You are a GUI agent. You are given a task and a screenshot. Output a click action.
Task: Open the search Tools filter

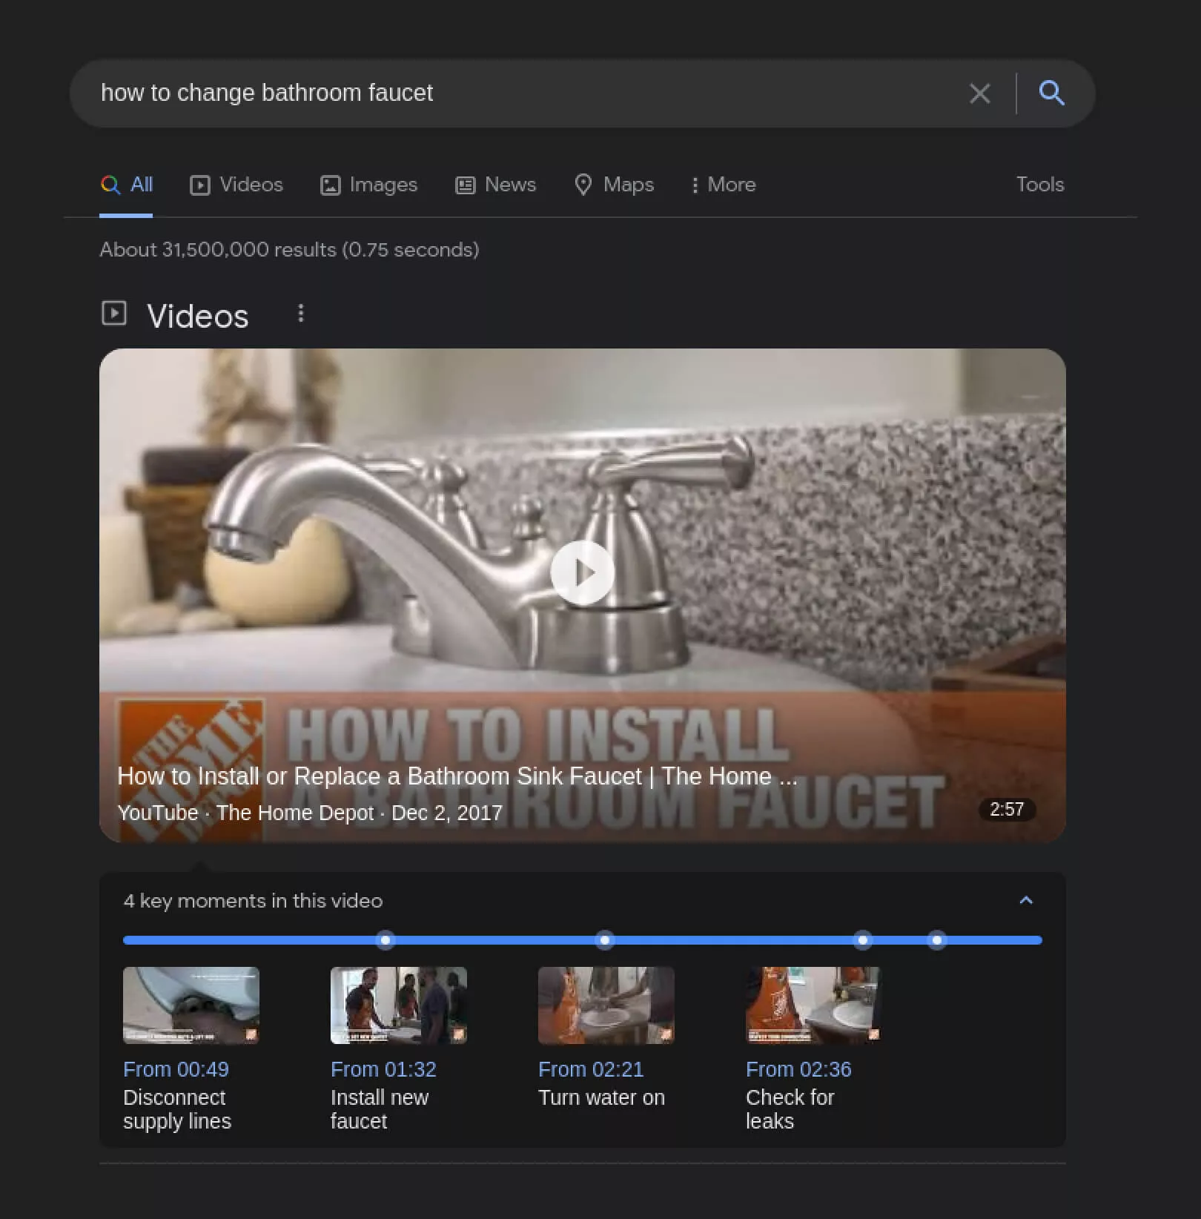pyautogui.click(x=1039, y=185)
